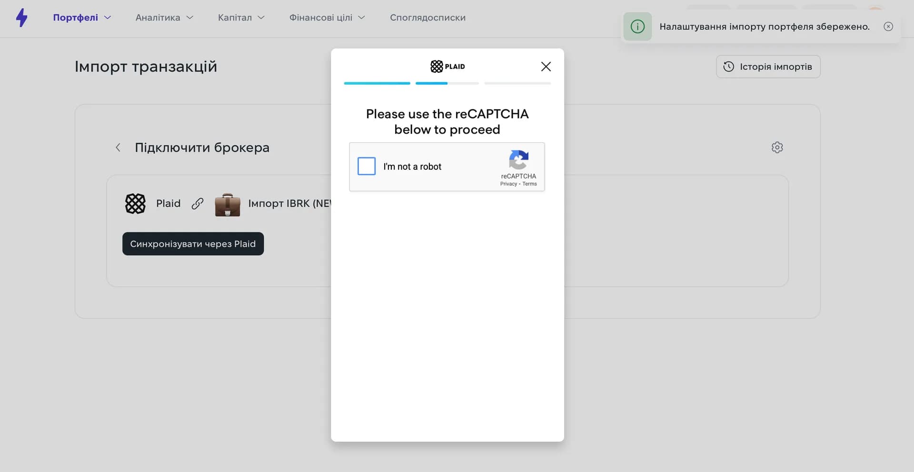Open import settings gear icon
This screenshot has height=472, width=914.
(777, 147)
